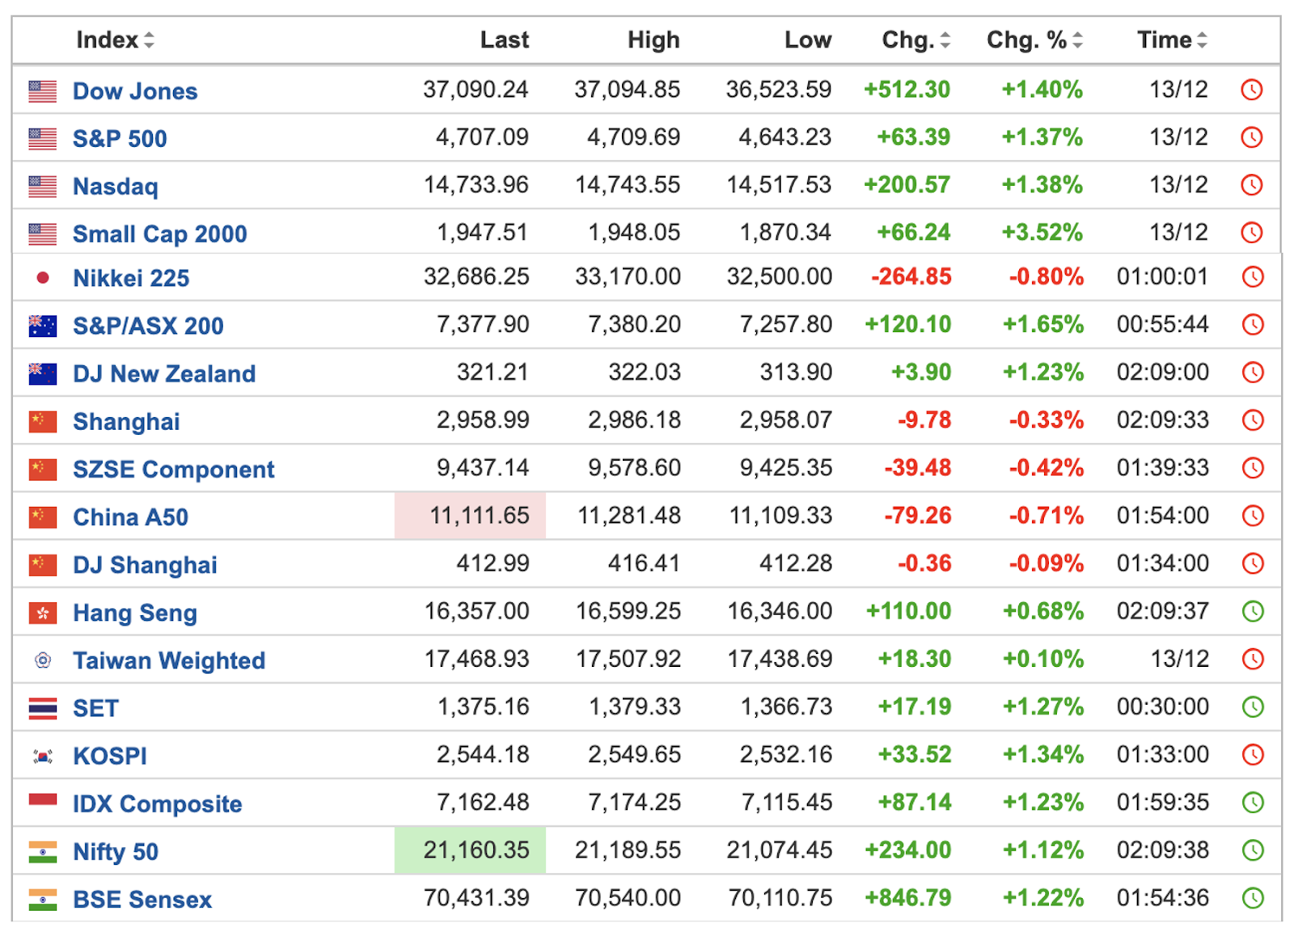Image resolution: width=1294 pixels, height=936 pixels.
Task: Click the green clock icon in SET row
Action: (x=1252, y=707)
